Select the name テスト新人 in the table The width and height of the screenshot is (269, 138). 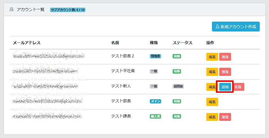pos(121,86)
